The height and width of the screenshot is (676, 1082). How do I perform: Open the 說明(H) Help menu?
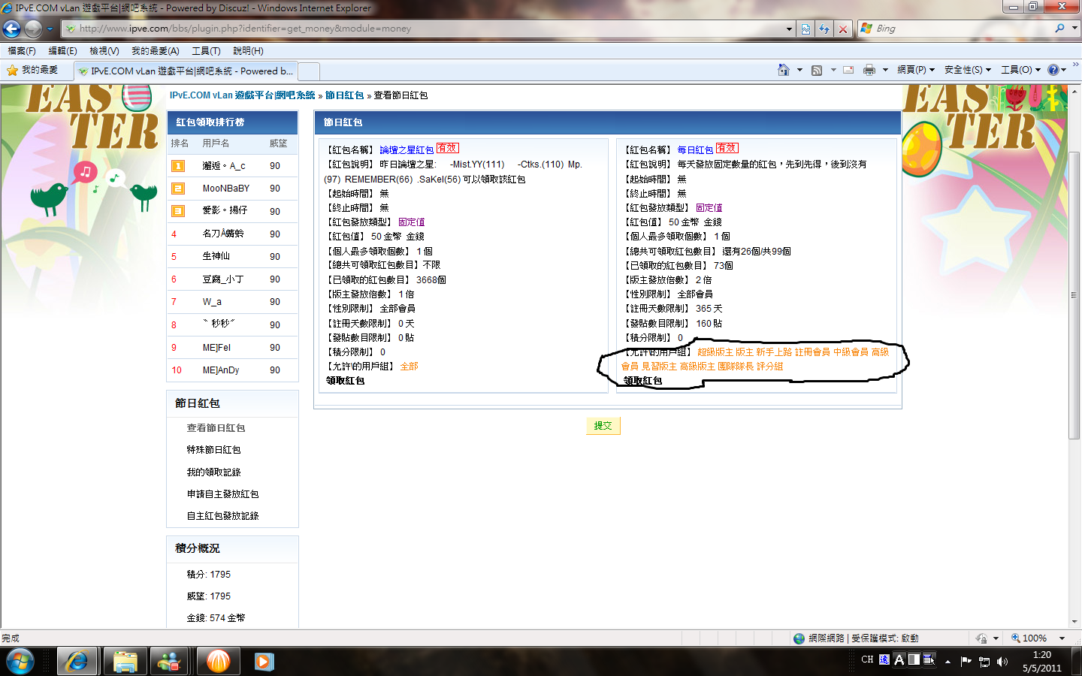pos(248,51)
